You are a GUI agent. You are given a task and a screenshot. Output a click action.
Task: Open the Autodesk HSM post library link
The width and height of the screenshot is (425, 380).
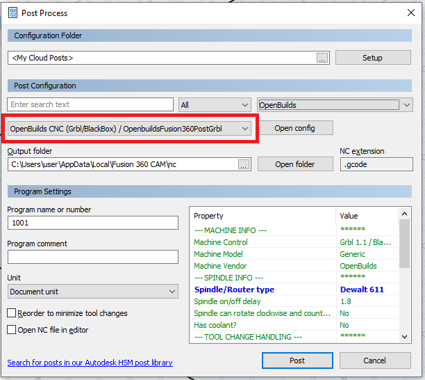[90, 363]
